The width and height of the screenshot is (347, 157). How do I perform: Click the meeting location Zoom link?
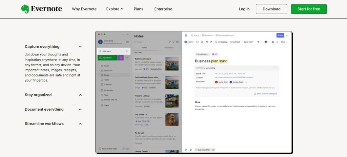[x=234, y=77]
